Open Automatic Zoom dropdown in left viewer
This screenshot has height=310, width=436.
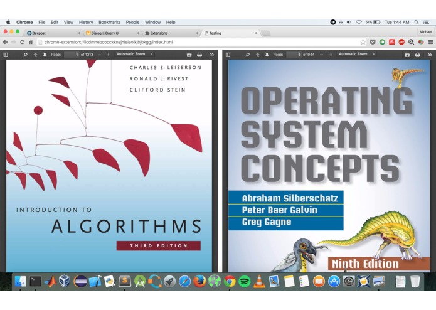pyautogui.click(x=135, y=54)
